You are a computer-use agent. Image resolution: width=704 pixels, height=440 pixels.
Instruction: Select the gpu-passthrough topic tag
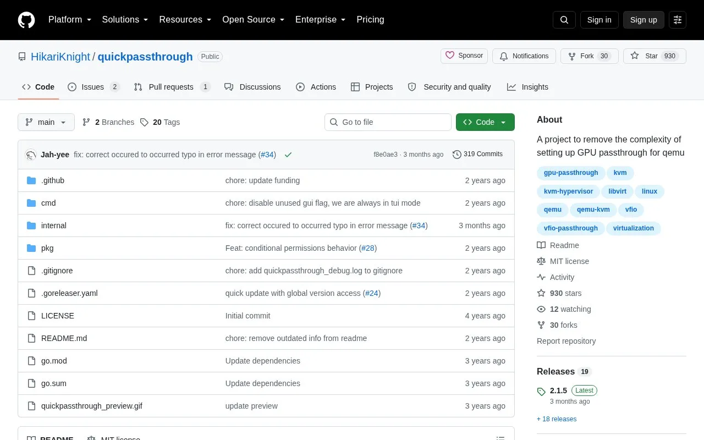coord(571,173)
